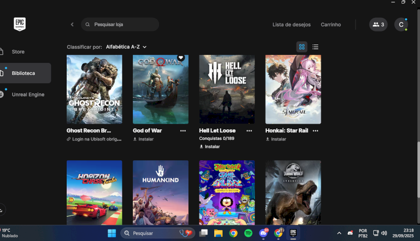Open the Ghost Recon Breakpoint cover thumbnail
420x241 pixels.
[x=94, y=89]
